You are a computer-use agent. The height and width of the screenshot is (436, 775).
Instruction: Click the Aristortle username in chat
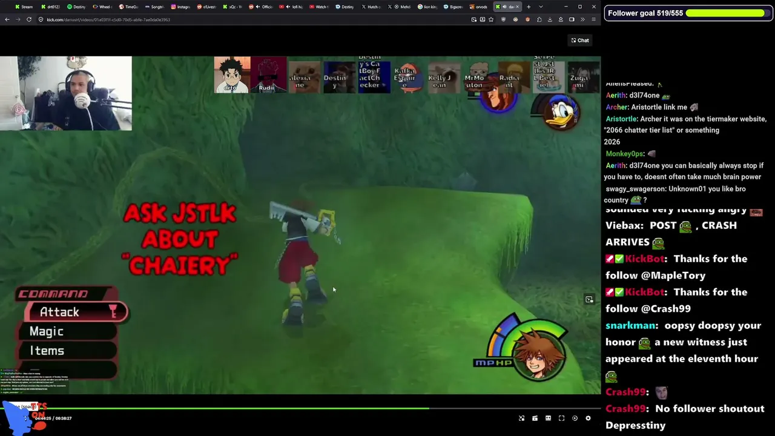pyautogui.click(x=621, y=119)
